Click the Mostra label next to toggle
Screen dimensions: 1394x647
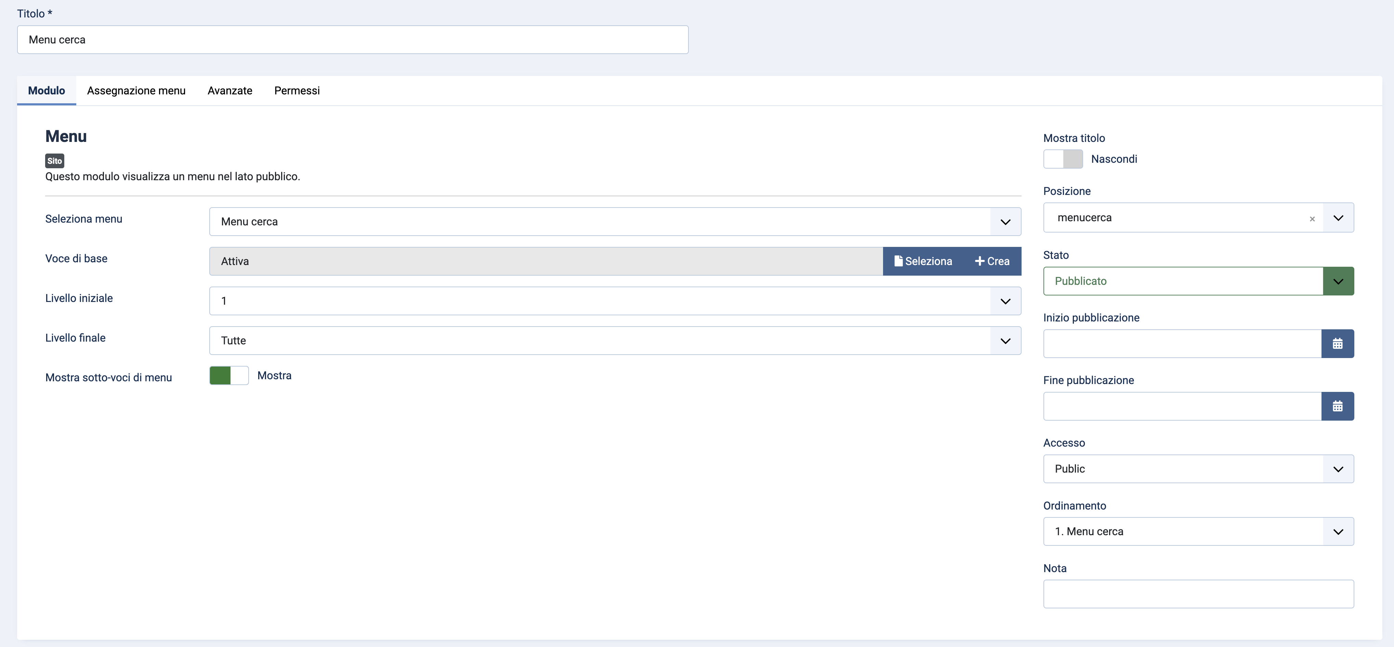(274, 375)
